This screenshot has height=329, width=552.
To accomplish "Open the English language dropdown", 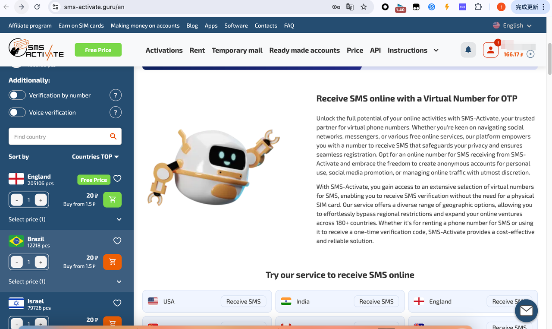I will [512, 25].
